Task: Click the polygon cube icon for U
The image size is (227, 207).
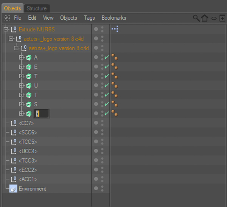Action: [x=29, y=86]
